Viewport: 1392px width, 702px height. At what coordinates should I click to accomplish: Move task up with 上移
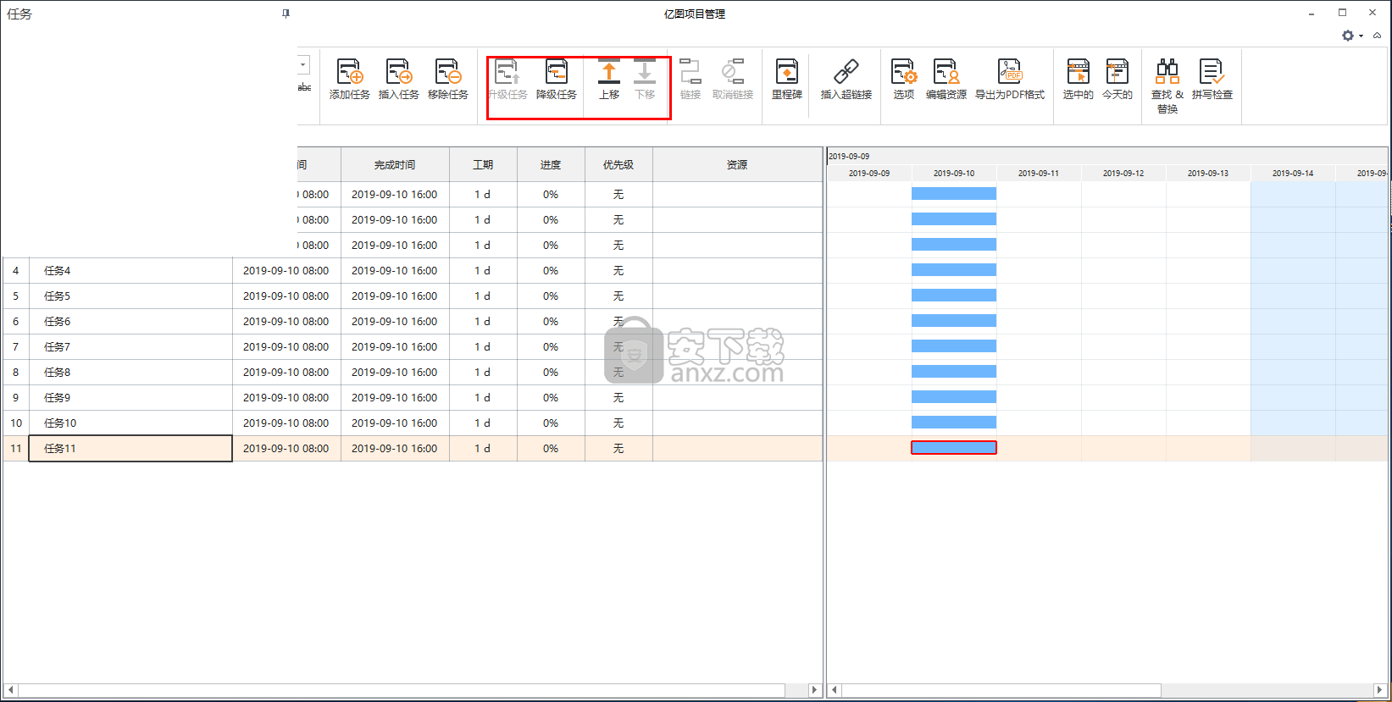(x=609, y=79)
